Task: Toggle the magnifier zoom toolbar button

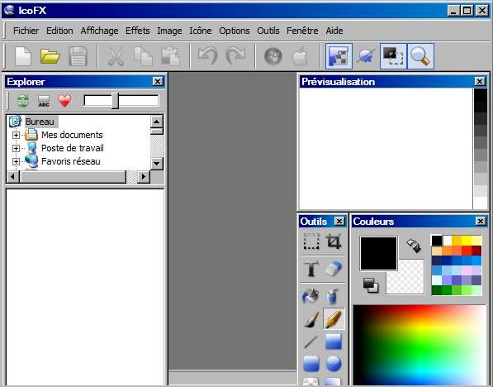Action: pos(420,56)
